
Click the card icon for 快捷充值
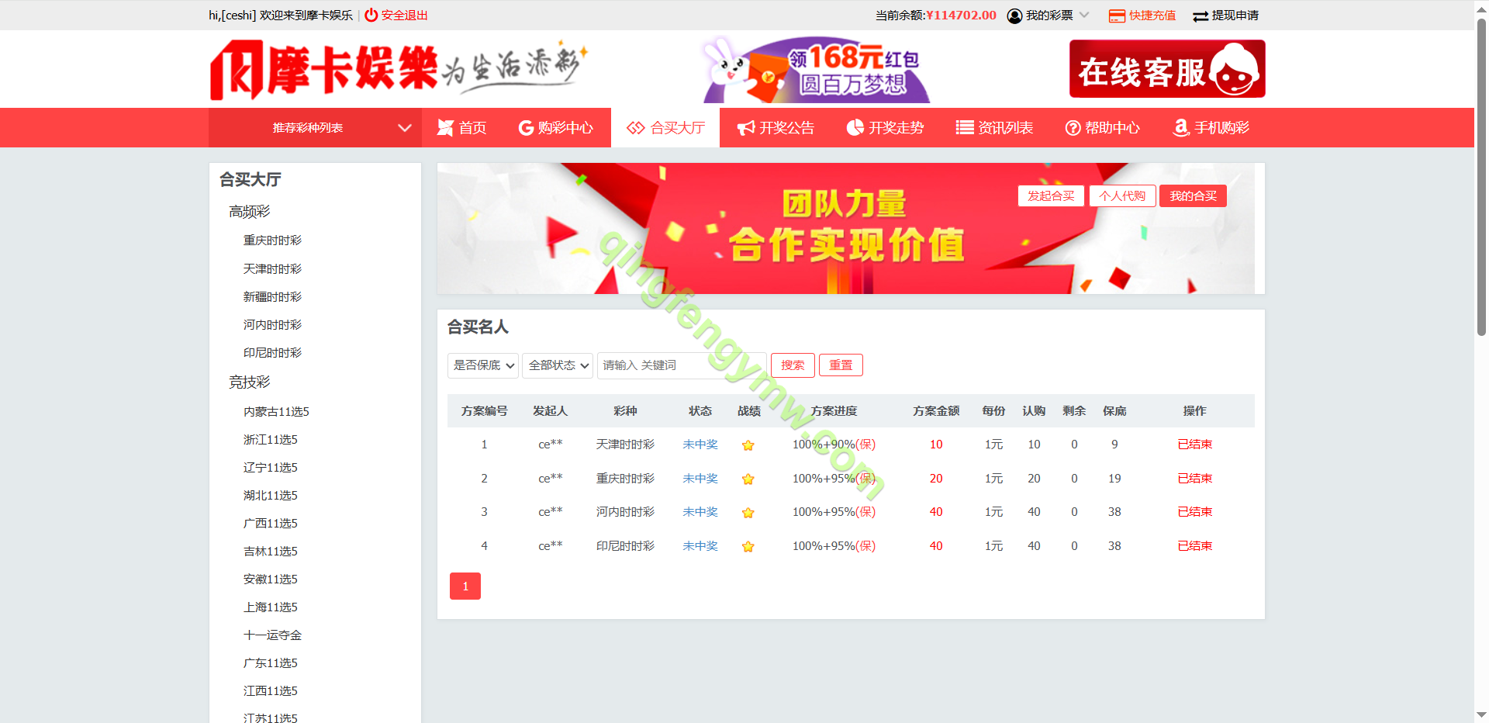(x=1116, y=16)
